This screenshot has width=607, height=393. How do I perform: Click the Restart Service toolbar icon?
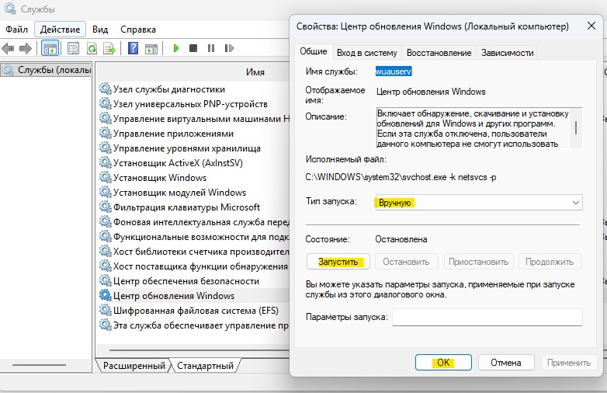[229, 48]
